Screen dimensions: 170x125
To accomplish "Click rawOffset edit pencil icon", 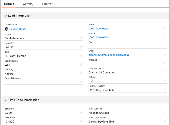I will [81, 121].
